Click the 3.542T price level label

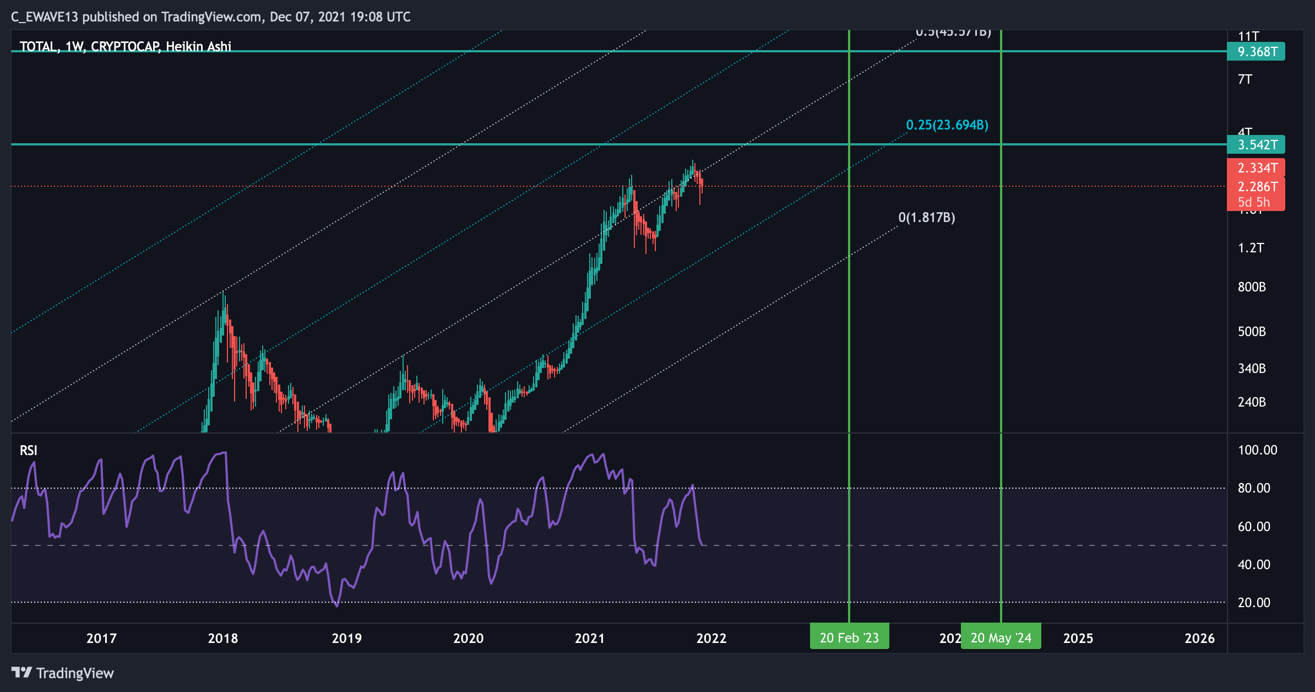1256,145
